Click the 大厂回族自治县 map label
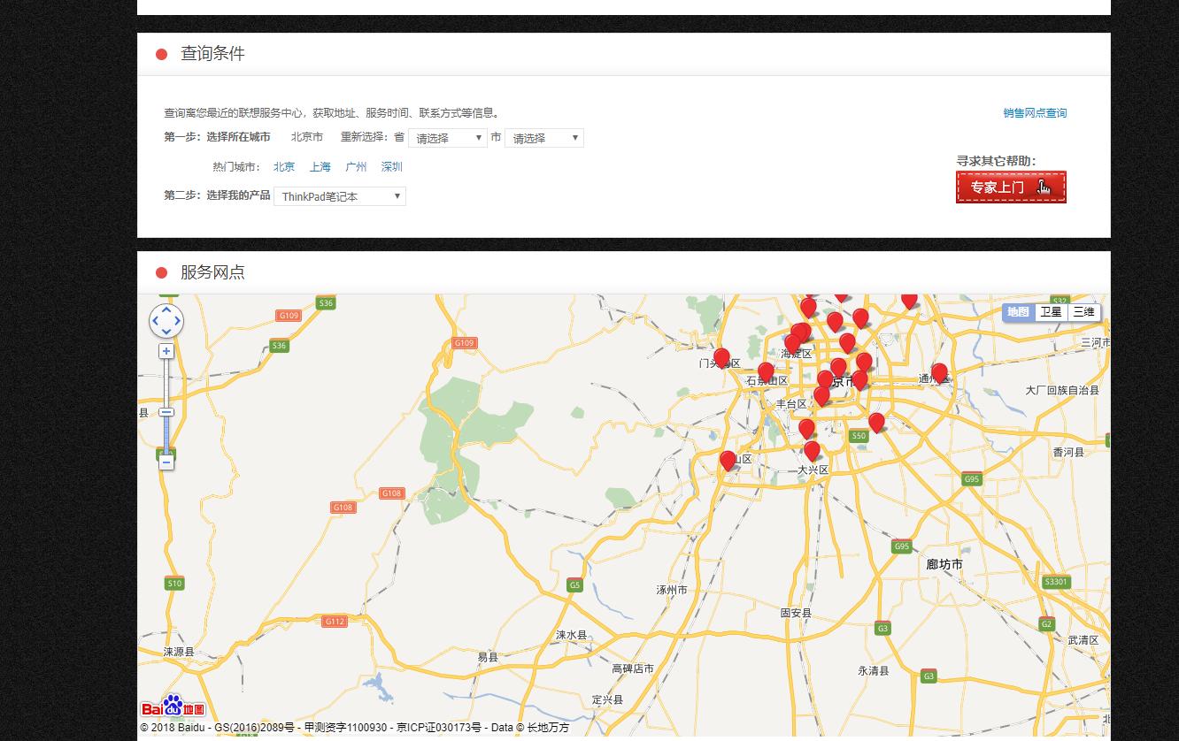1179x741 pixels. (1062, 390)
